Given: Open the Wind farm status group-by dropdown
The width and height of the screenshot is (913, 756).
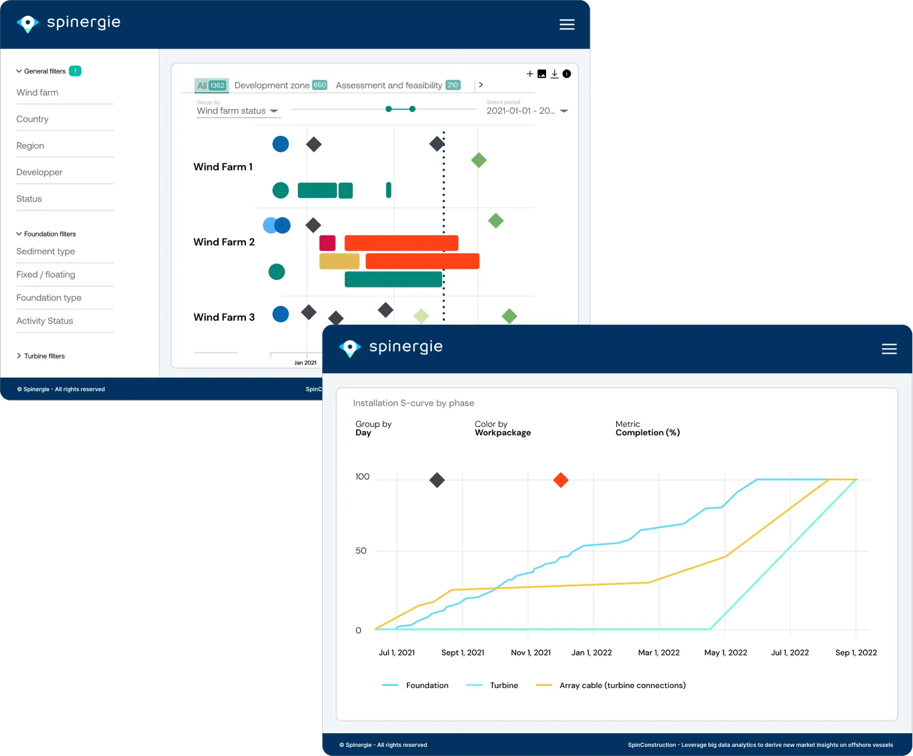Looking at the screenshot, I should 238,111.
